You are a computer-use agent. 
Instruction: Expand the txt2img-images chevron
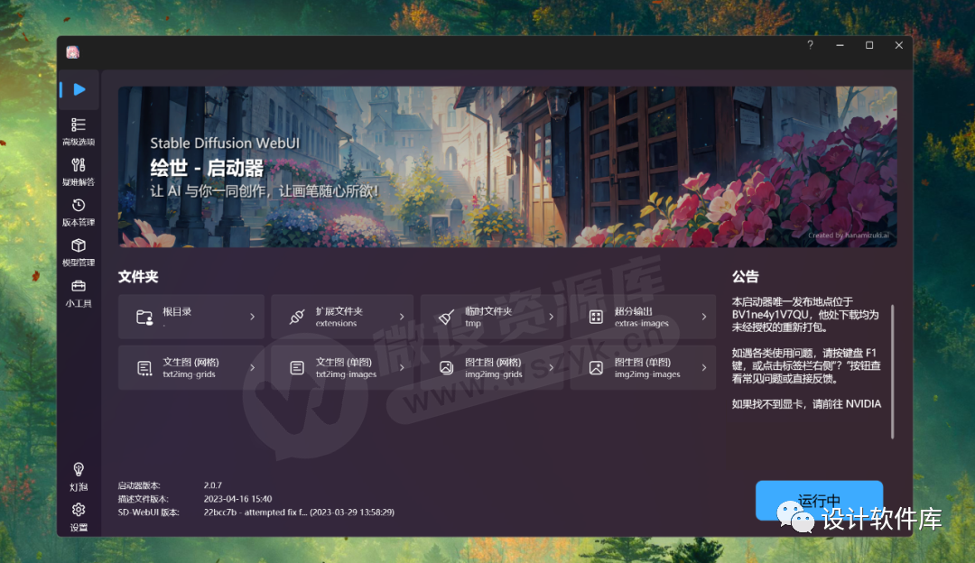(x=402, y=368)
